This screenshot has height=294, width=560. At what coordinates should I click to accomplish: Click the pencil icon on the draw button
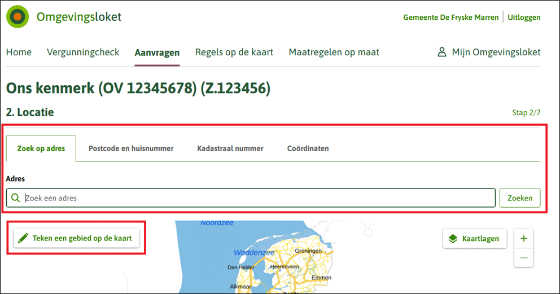tap(23, 238)
